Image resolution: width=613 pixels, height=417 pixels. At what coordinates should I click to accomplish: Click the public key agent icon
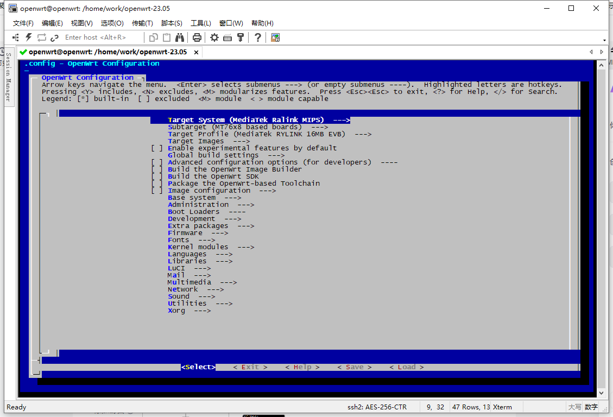(x=241, y=37)
